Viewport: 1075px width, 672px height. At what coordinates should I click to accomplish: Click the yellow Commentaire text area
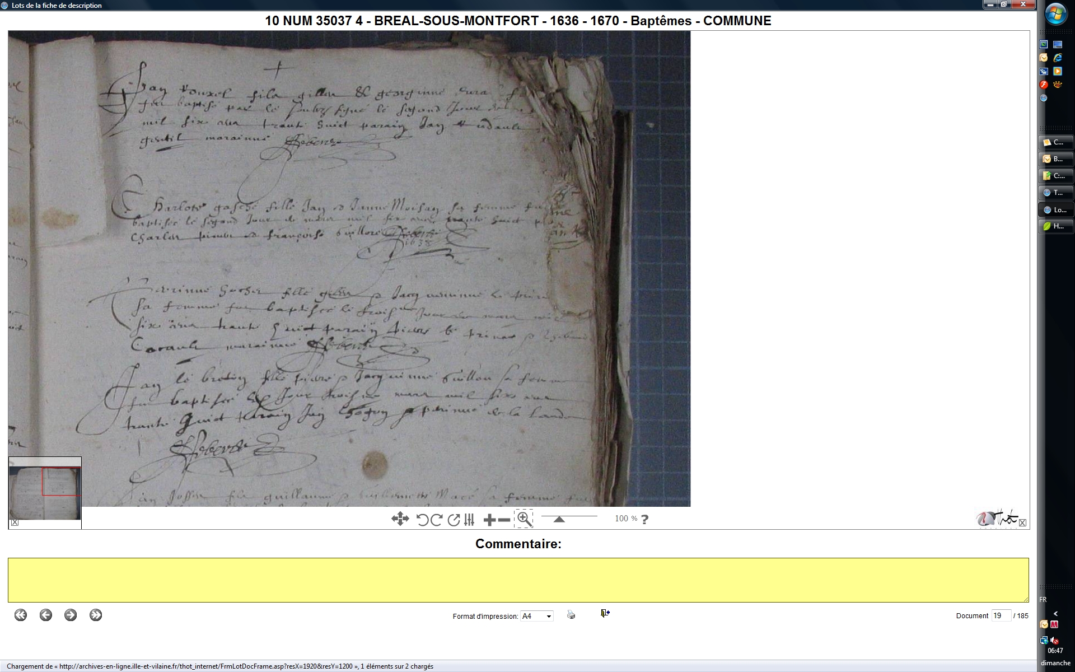coord(518,580)
